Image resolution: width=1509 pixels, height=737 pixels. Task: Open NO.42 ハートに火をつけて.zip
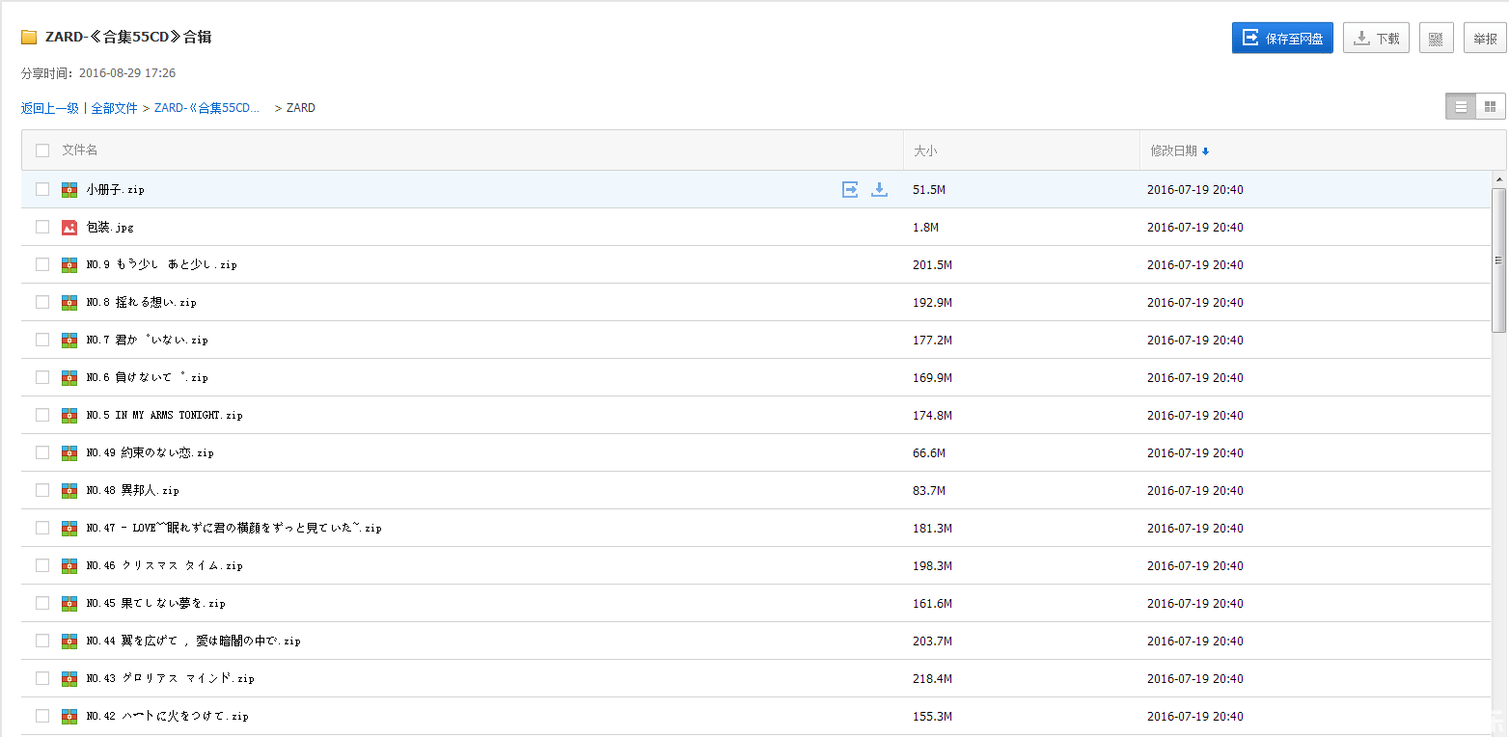[x=167, y=717]
